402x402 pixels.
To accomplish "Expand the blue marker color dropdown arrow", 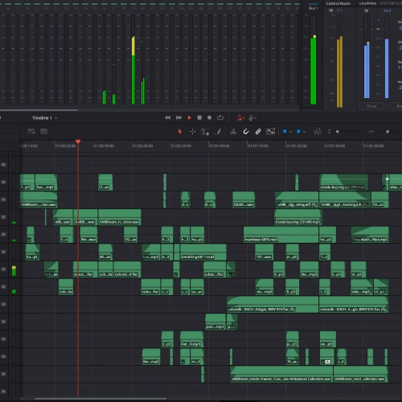I will [x=304, y=132].
